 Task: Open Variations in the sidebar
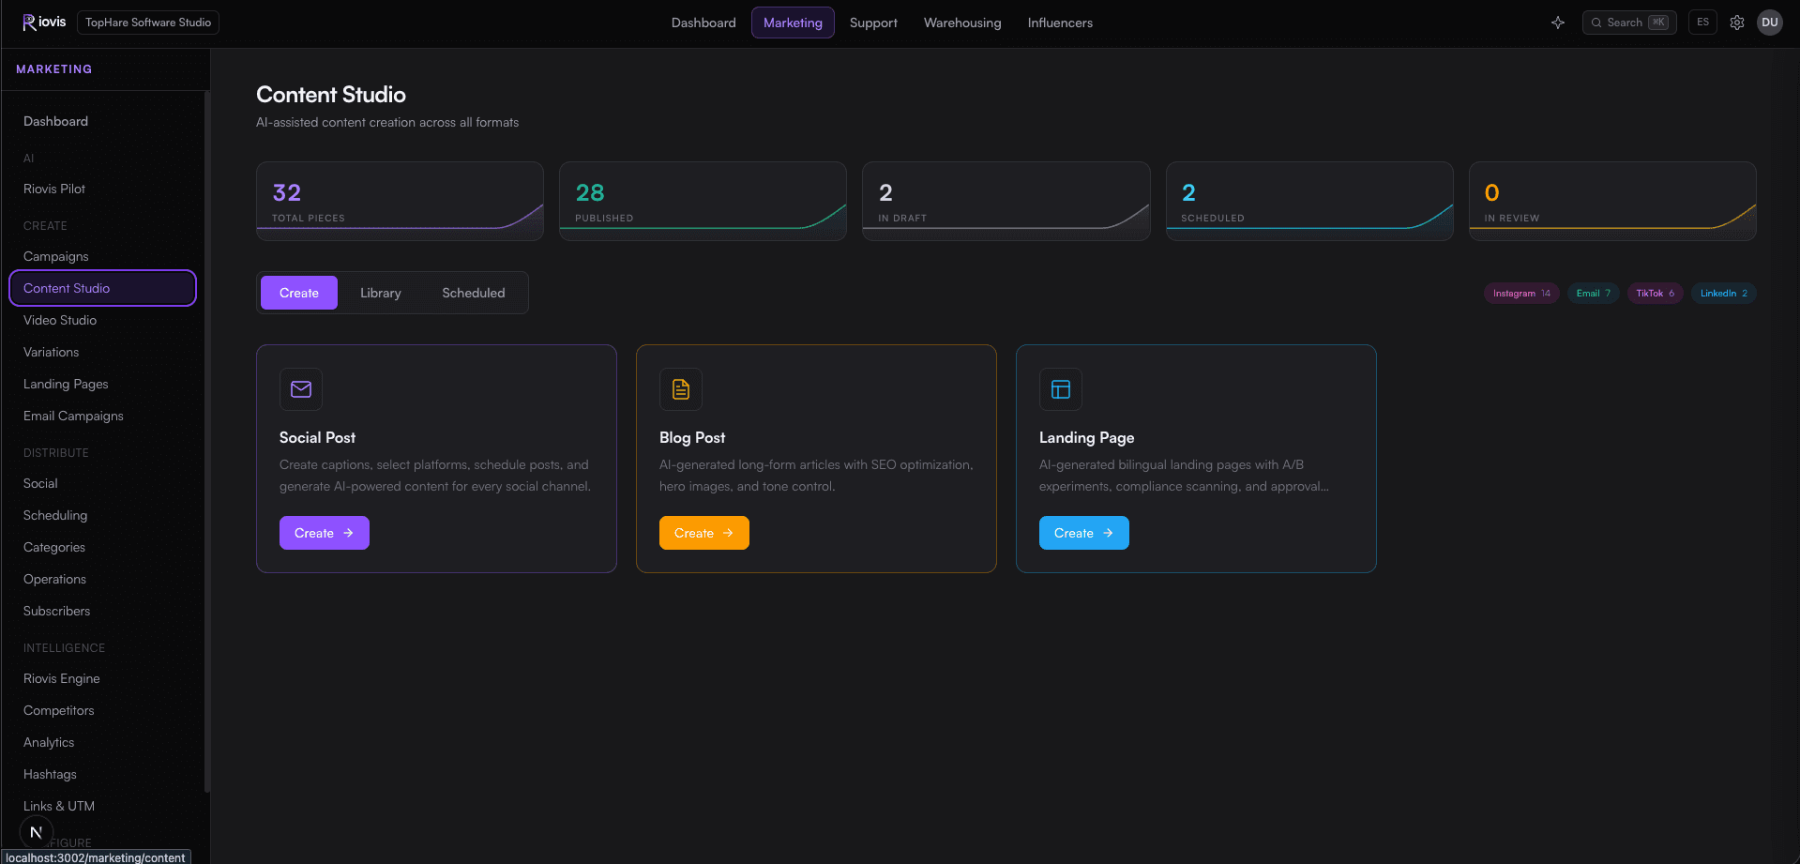click(x=102, y=352)
